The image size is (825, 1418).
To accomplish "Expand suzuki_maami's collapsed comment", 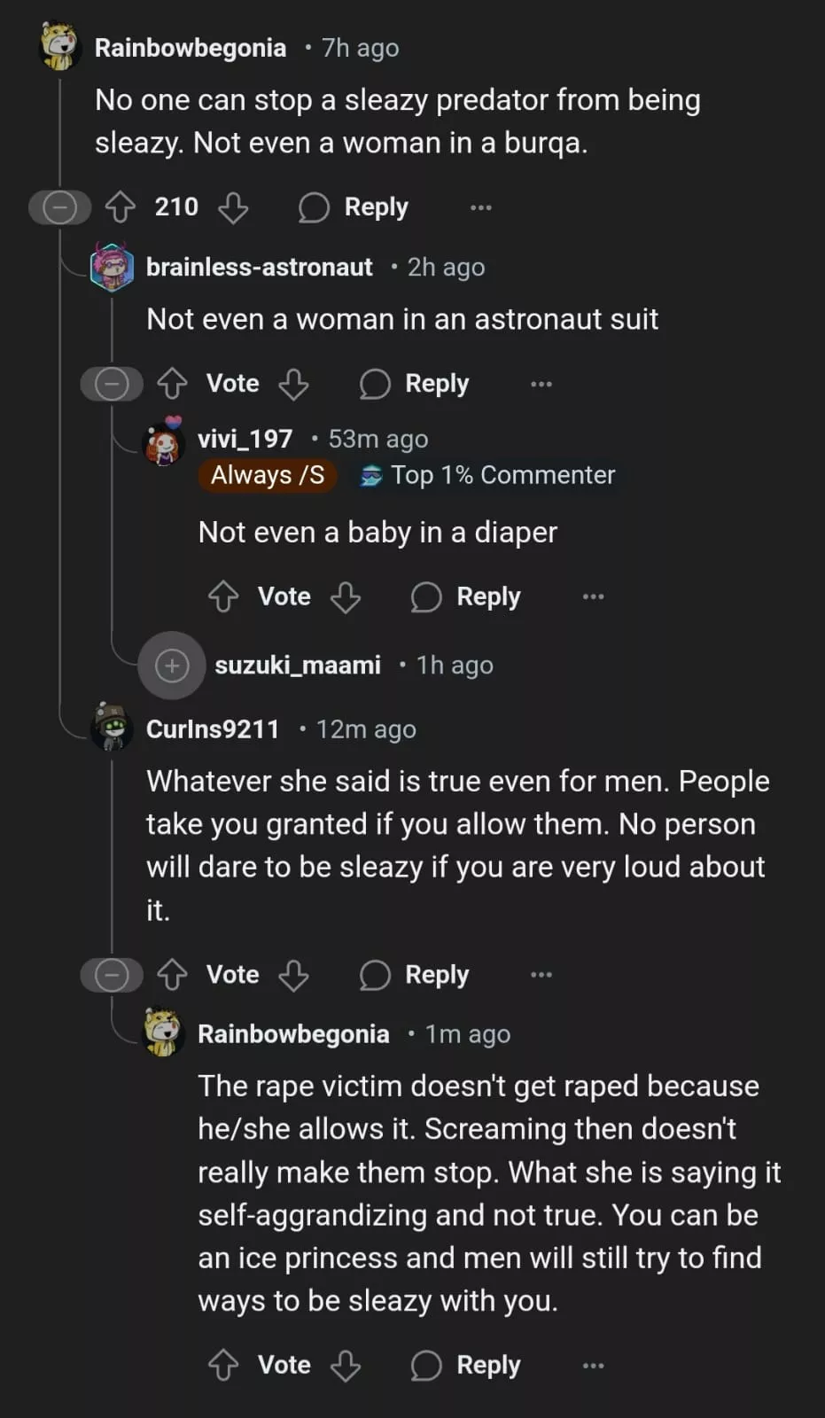I will (172, 666).
